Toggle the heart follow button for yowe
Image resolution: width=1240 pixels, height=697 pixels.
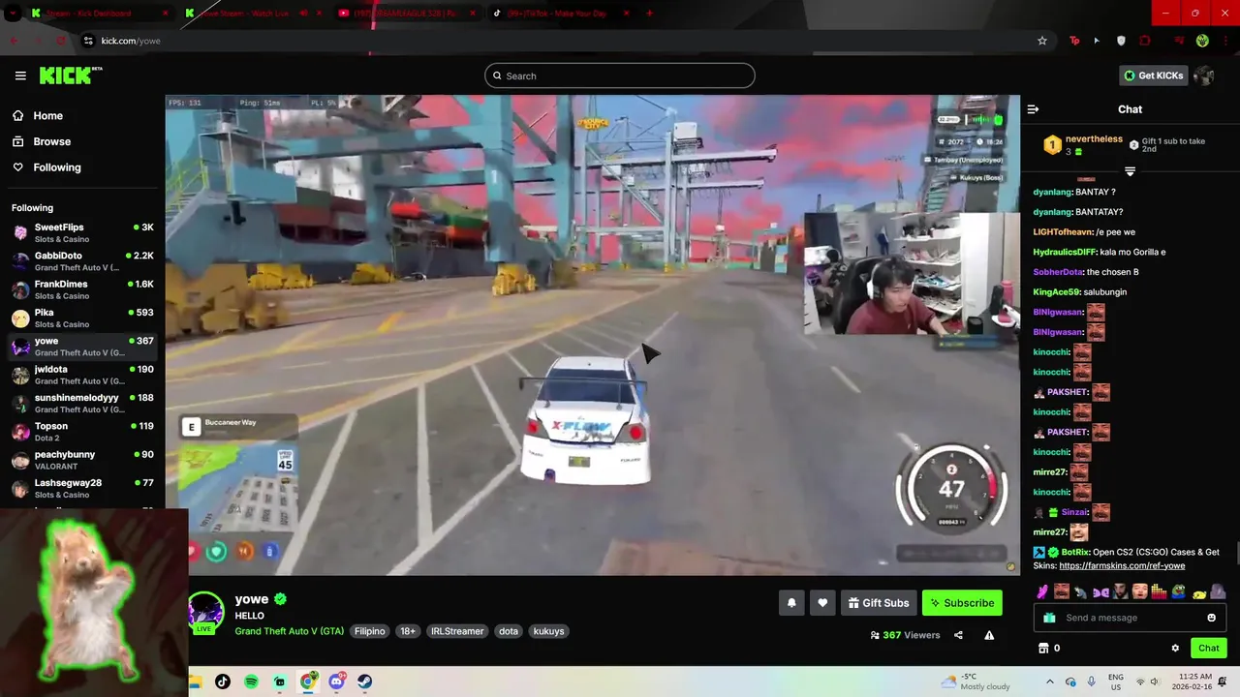point(822,602)
